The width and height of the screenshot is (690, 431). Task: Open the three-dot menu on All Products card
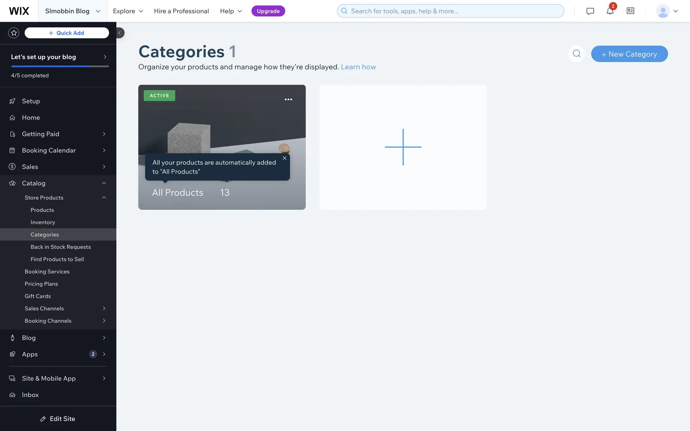click(x=288, y=99)
